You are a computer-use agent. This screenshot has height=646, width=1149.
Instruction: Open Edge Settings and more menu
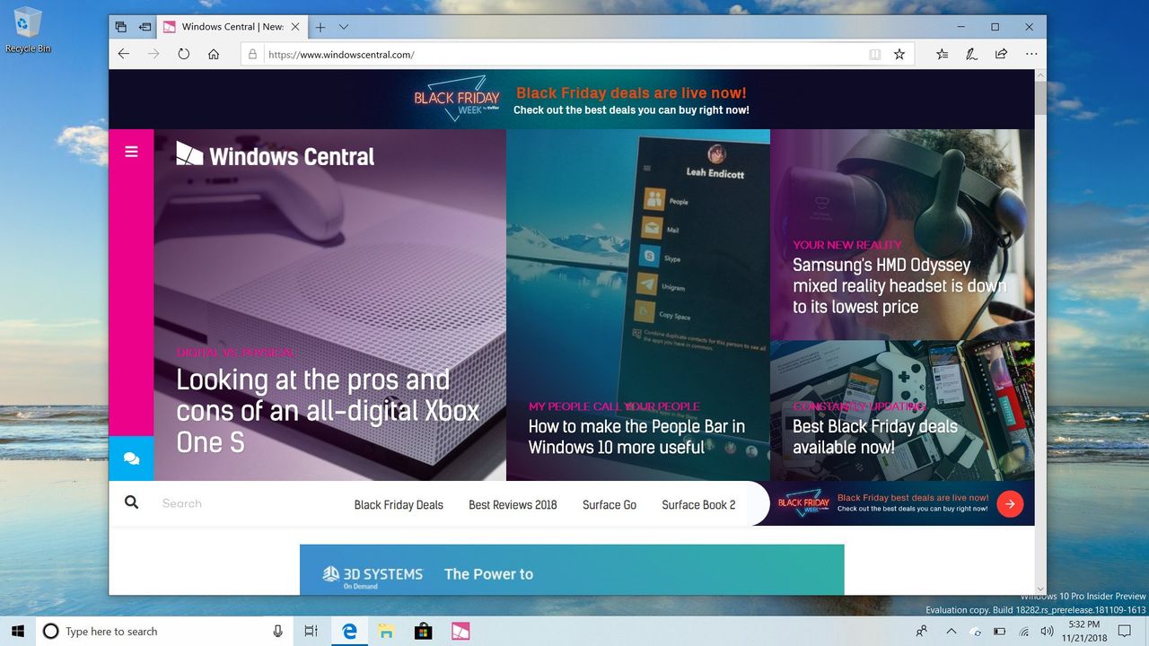click(x=1031, y=54)
